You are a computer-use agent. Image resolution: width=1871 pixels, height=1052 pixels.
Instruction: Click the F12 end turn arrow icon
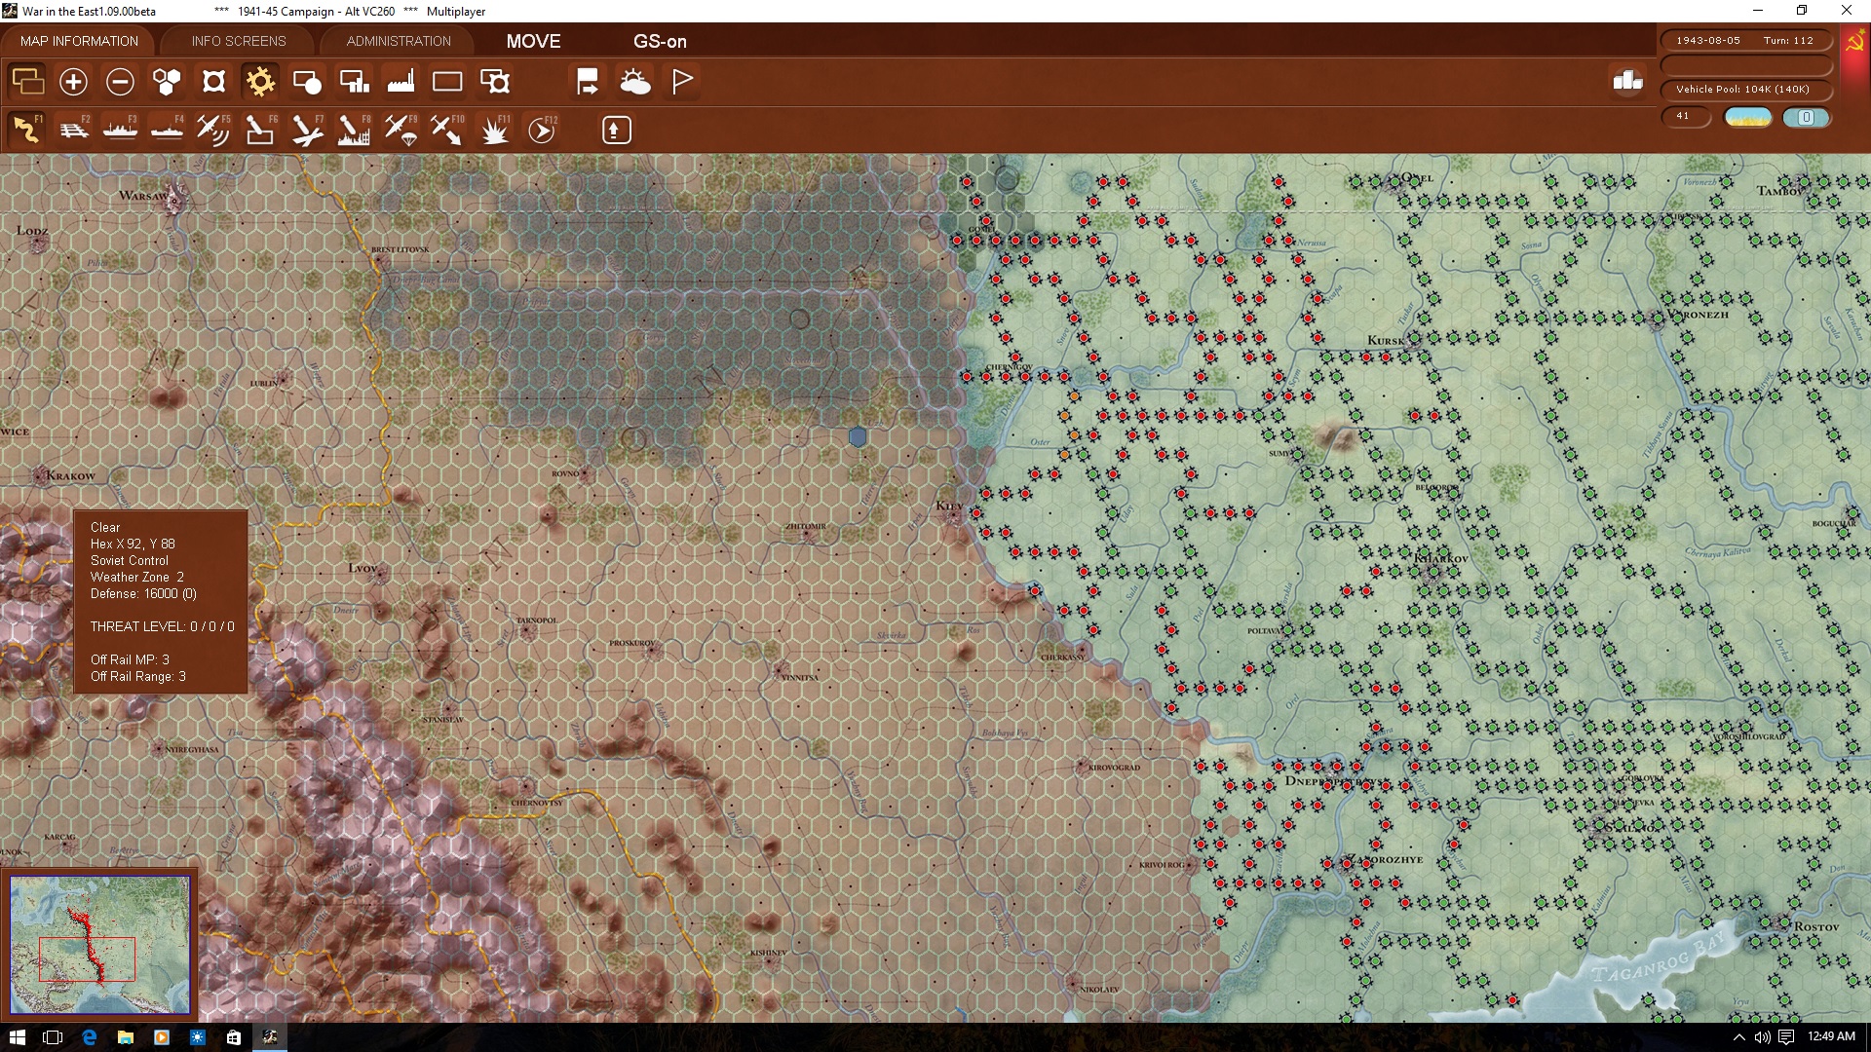(x=542, y=130)
